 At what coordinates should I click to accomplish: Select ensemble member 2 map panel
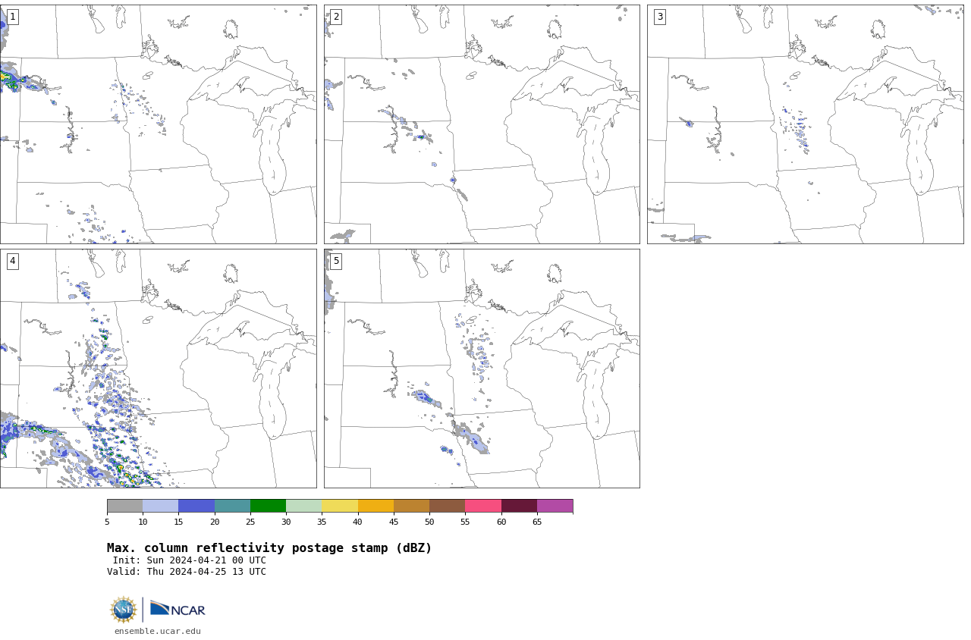tap(482, 124)
